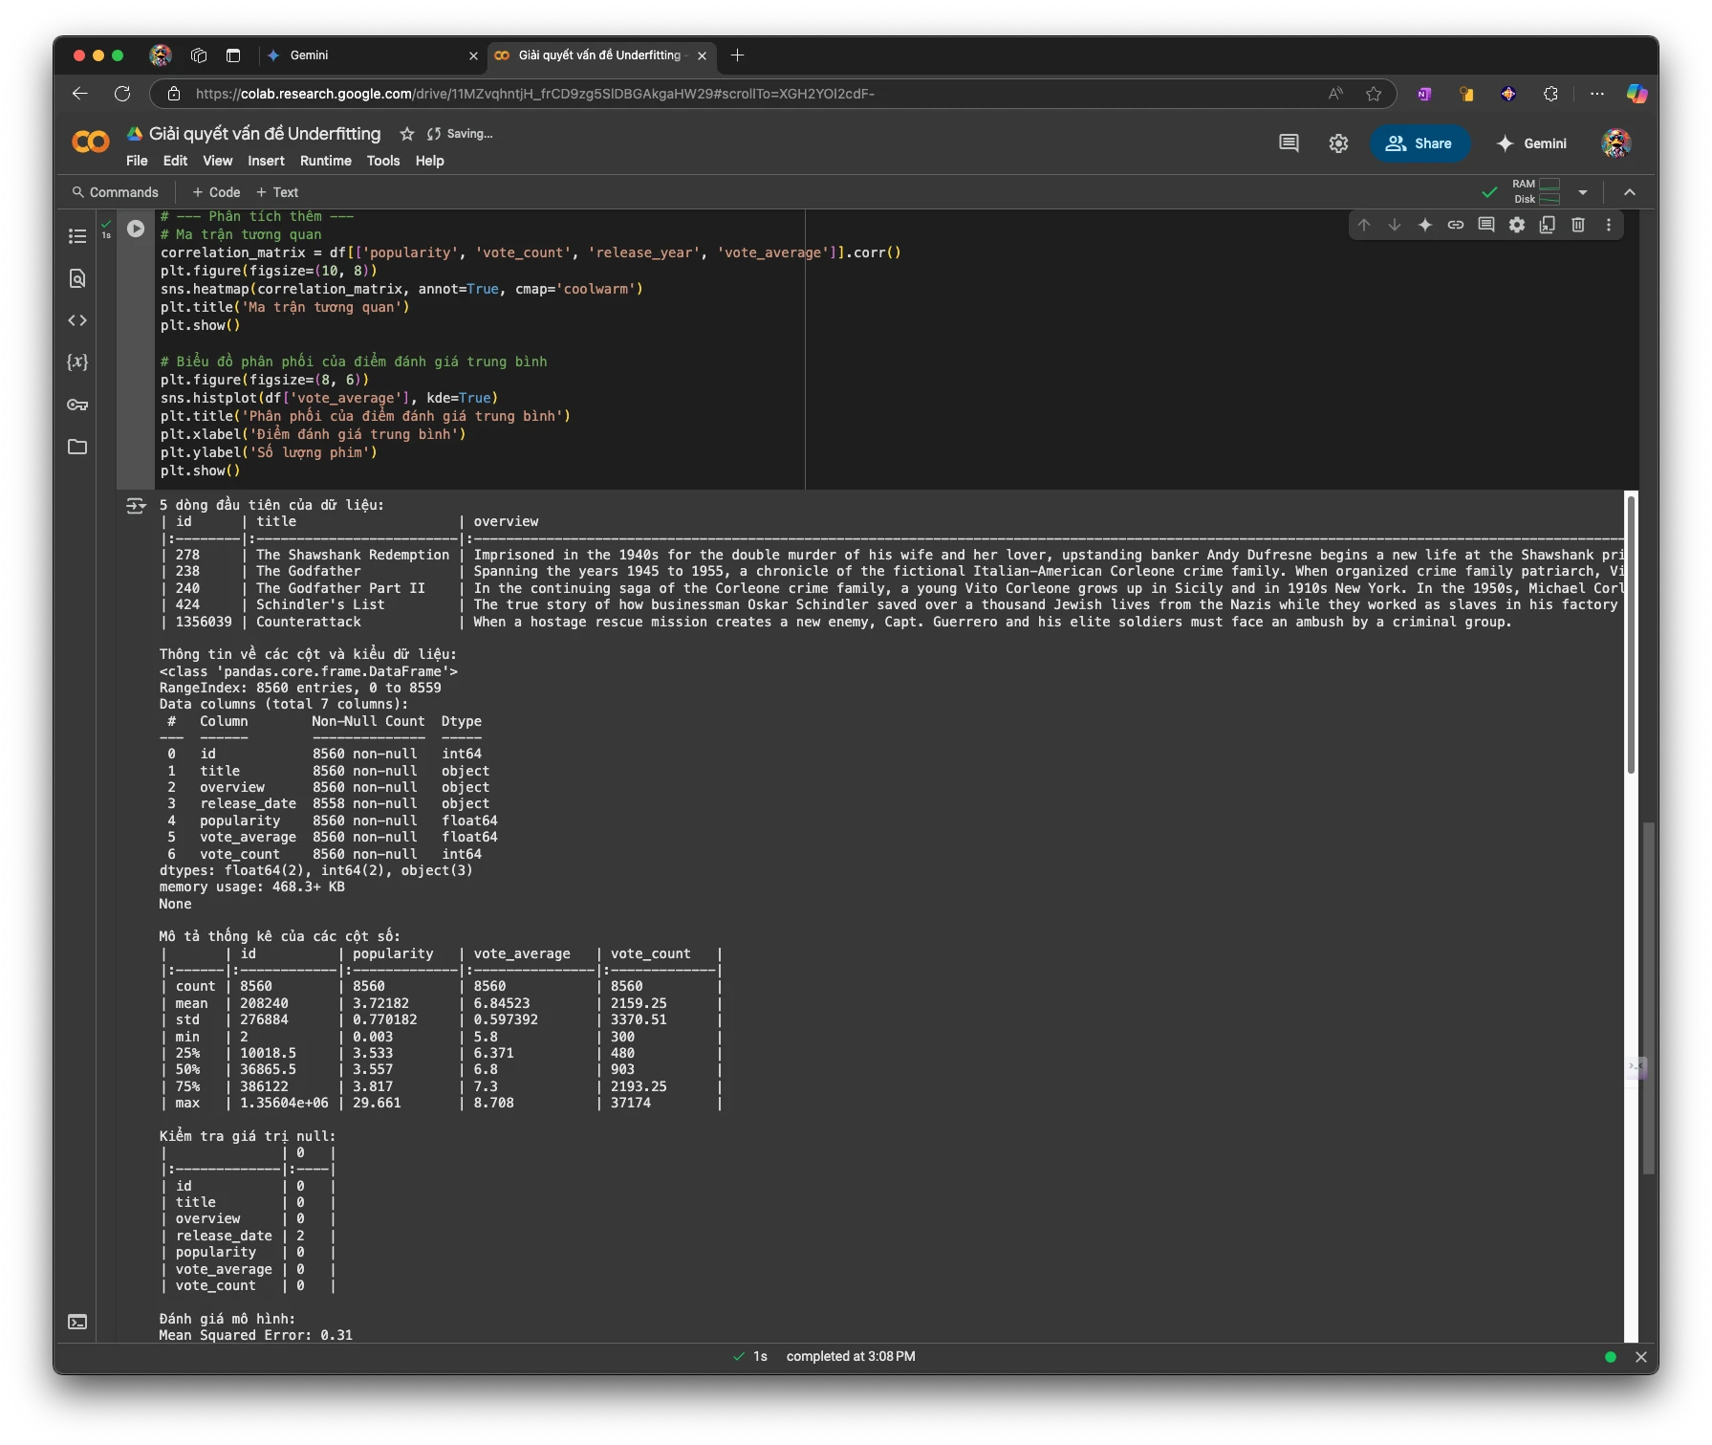Screen dimensions: 1712x1445
Task: Close the Giải quyết vấn đề Underfitting tab
Action: coord(702,55)
